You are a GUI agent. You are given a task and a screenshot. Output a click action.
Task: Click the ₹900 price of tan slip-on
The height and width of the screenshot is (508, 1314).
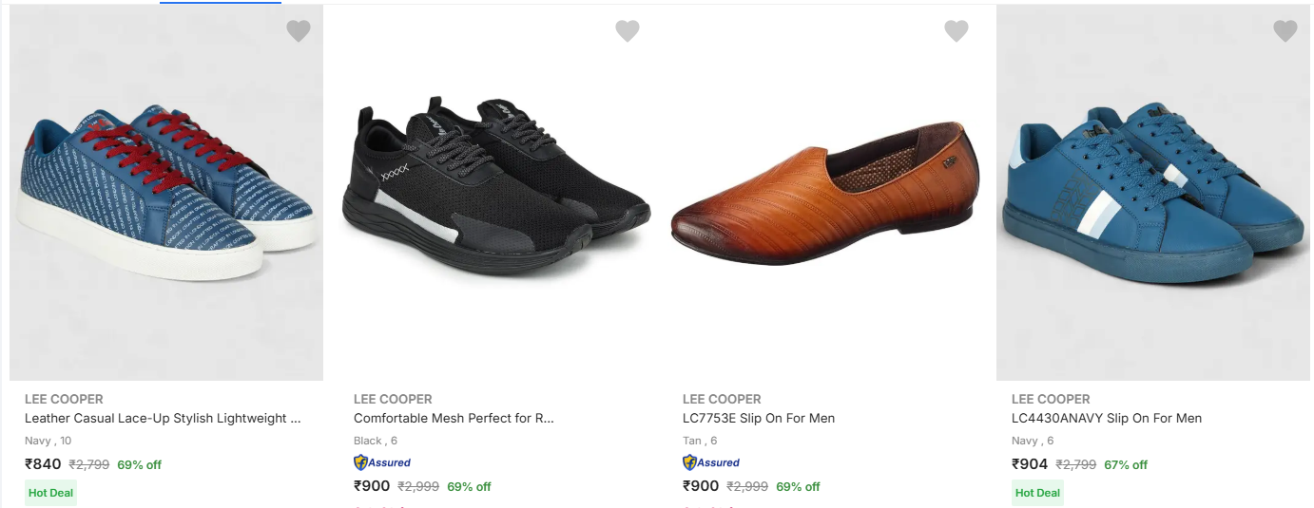[x=701, y=486]
